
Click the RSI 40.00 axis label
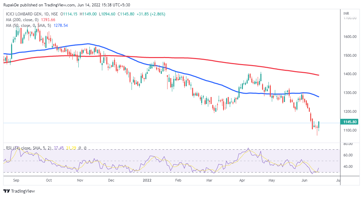[x=348, y=166]
